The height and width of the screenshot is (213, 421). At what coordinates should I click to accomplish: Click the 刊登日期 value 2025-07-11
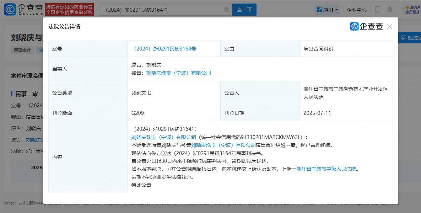click(317, 113)
